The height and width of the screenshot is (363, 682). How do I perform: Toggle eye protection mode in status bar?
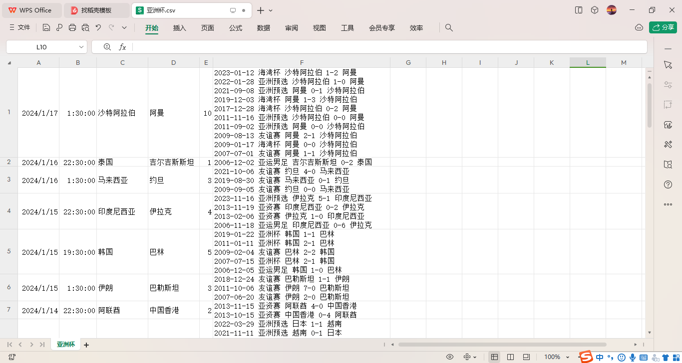(x=450, y=357)
